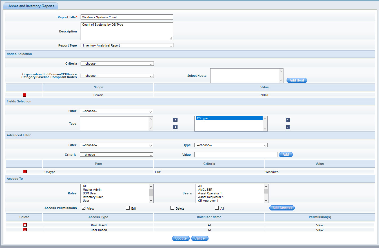The width and height of the screenshot is (379, 248).
Task: Select Master Admin in the Roles list
Action: tap(92, 190)
